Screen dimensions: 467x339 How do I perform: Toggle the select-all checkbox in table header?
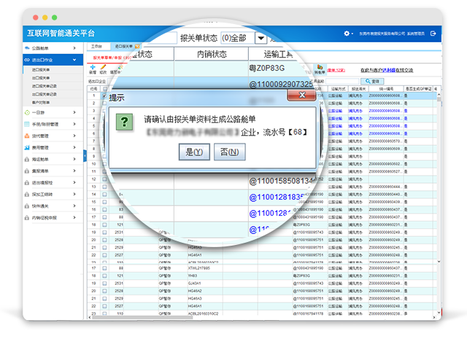click(x=104, y=88)
